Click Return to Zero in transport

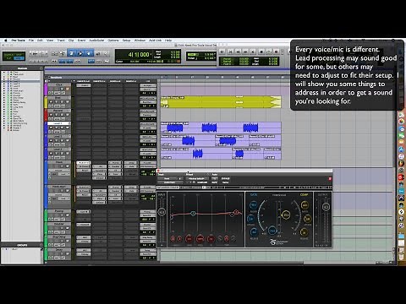click(230, 52)
